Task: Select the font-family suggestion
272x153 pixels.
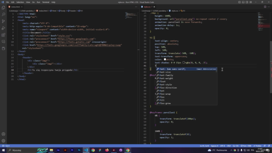Action: point(186,75)
